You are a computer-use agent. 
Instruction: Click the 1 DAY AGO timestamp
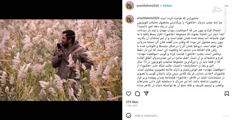[132, 106]
